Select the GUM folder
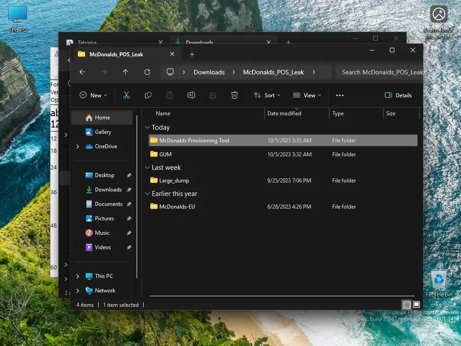 tap(283, 154)
